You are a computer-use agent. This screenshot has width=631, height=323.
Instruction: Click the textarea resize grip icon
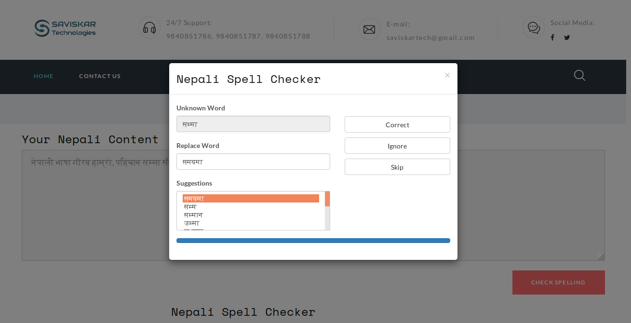tap(601, 256)
